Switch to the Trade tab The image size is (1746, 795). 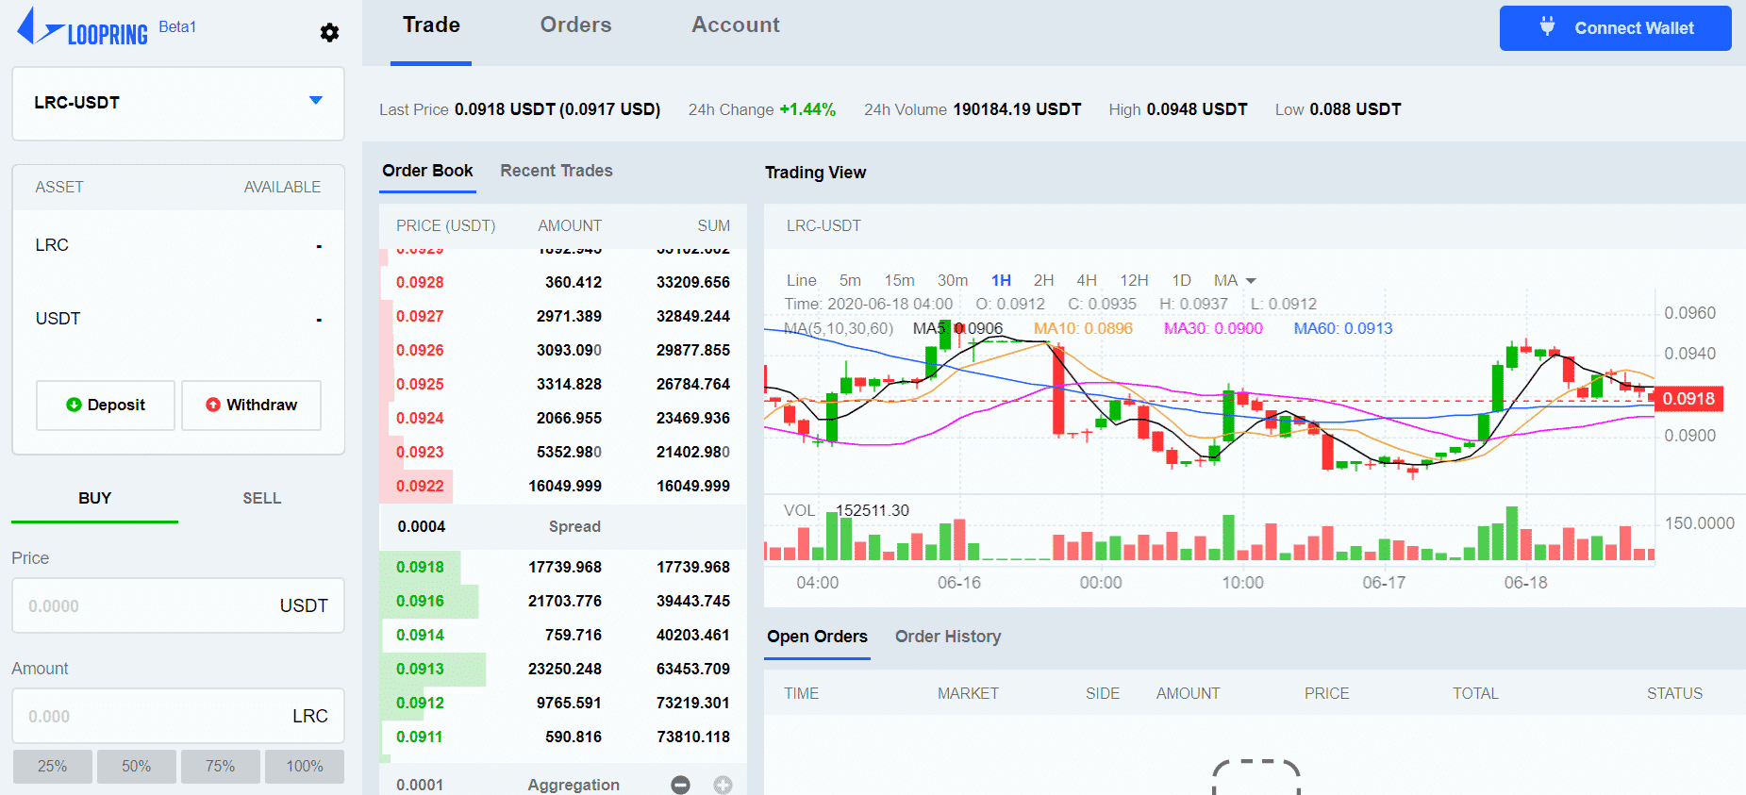(431, 25)
